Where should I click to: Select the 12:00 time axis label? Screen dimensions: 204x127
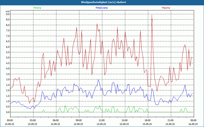point(102,120)
